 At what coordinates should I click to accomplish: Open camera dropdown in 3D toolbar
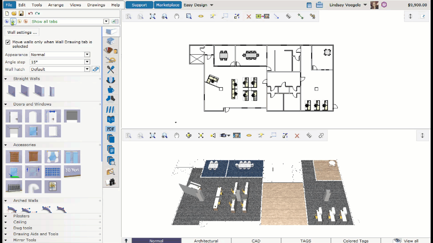coord(225,135)
